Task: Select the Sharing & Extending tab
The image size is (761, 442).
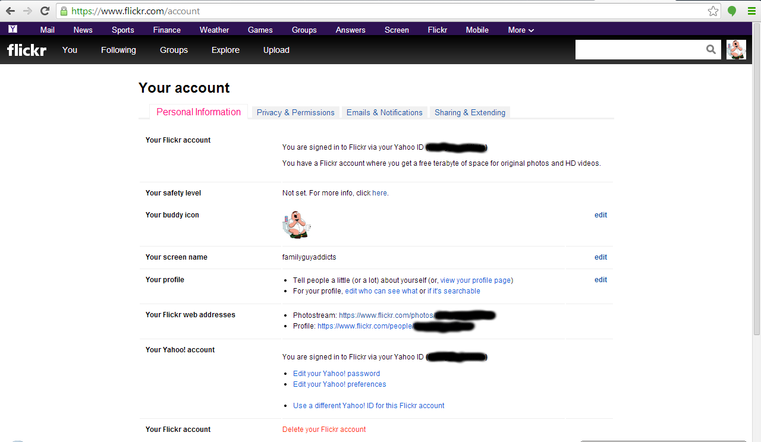Action: pyautogui.click(x=470, y=112)
